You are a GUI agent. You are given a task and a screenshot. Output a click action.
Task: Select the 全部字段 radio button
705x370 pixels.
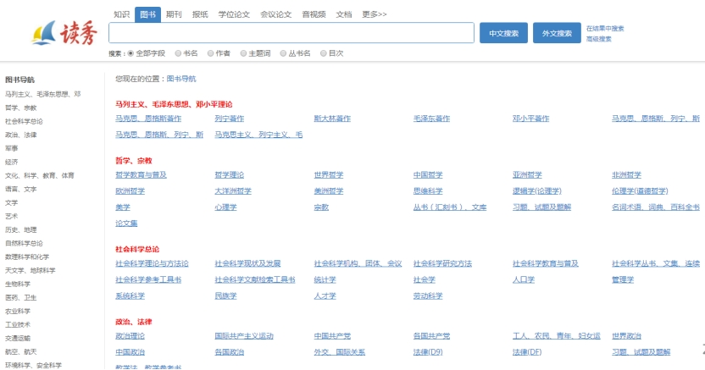tap(130, 53)
